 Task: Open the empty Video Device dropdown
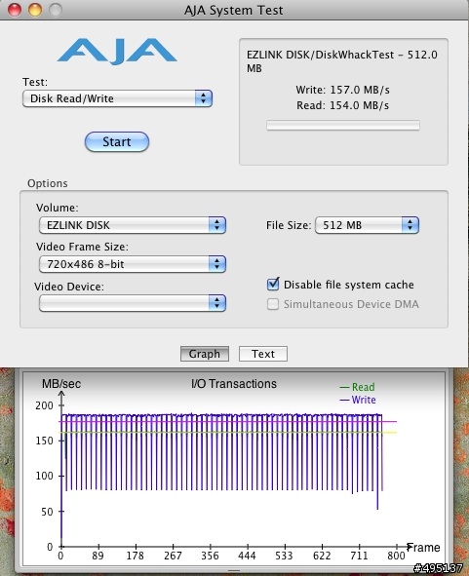click(133, 303)
